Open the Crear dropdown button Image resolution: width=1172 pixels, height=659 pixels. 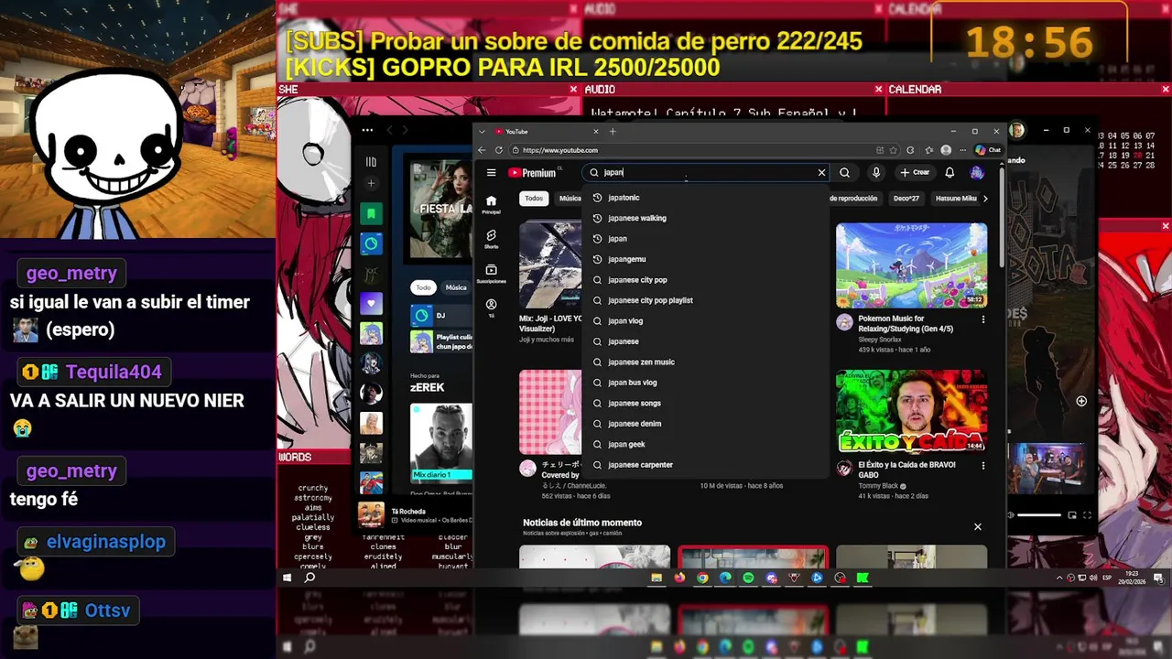tap(915, 172)
